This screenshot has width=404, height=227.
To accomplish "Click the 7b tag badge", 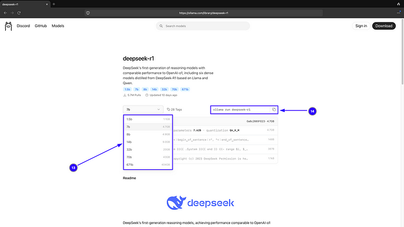I will click(137, 90).
